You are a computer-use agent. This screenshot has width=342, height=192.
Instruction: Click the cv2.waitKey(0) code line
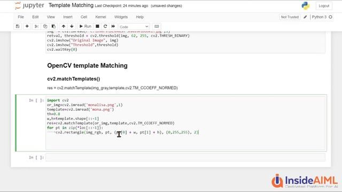[x=62, y=50]
